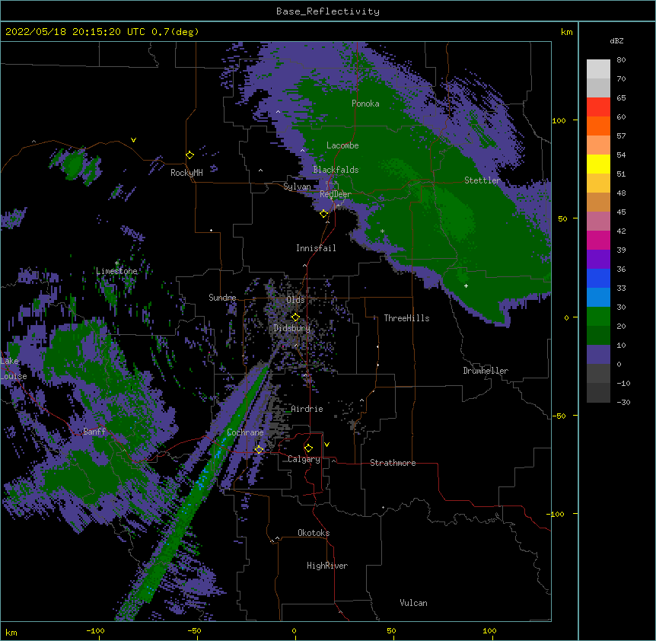Select the blue 36-33 dBZ legend swatch
656x641 pixels.
(x=598, y=278)
